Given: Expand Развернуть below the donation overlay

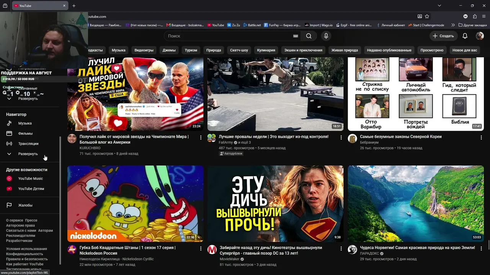Looking at the screenshot, I should pos(28,99).
